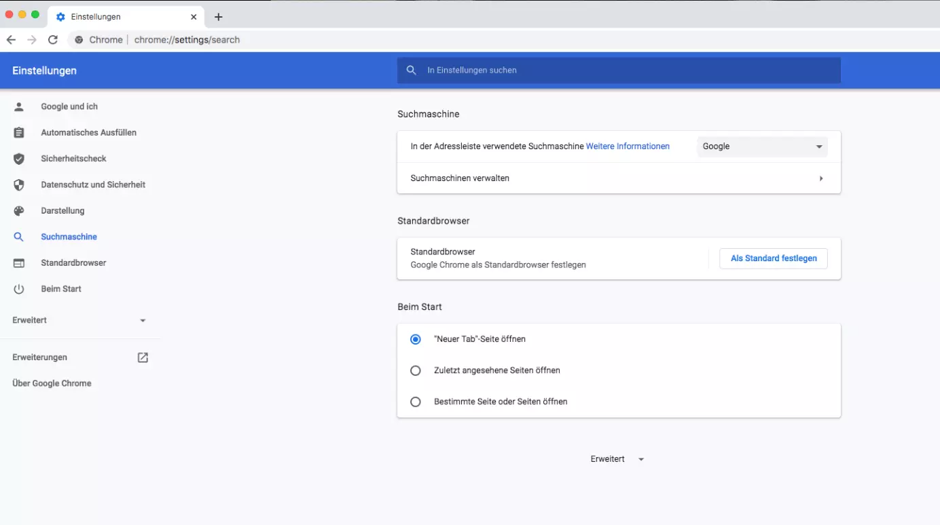Click the browser forward arrow
The height and width of the screenshot is (525, 940).
(32, 40)
